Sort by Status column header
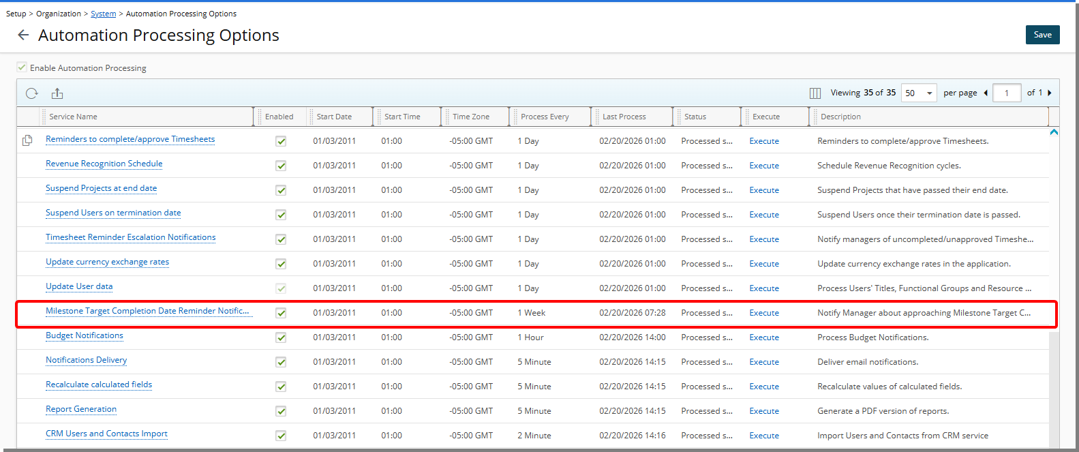1079x452 pixels. pos(695,117)
